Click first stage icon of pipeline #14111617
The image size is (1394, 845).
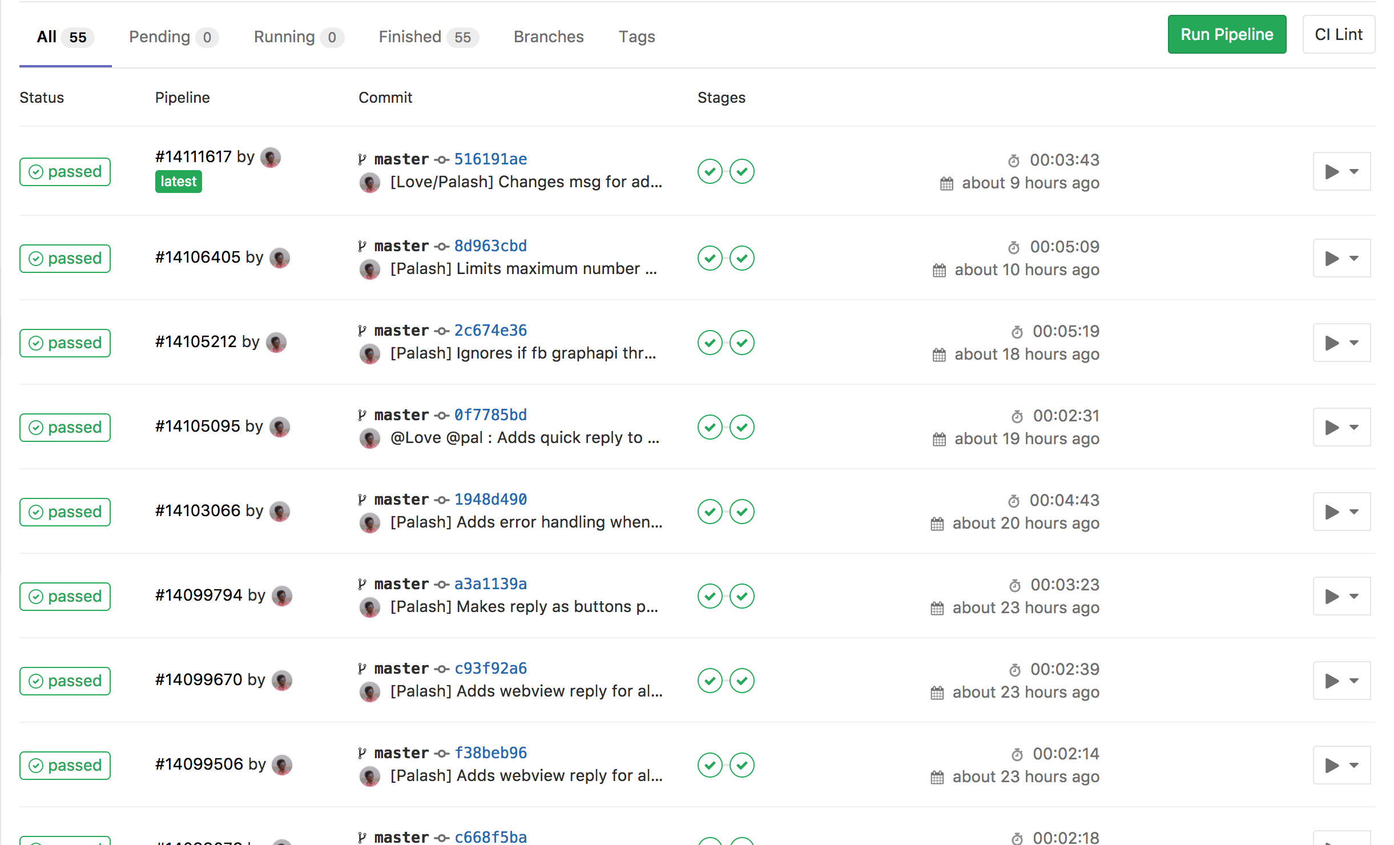(710, 171)
